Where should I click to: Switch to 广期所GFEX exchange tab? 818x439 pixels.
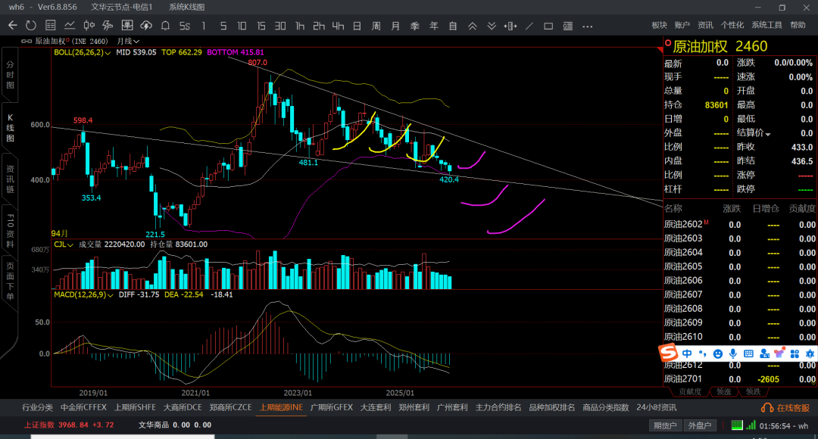pos(332,407)
